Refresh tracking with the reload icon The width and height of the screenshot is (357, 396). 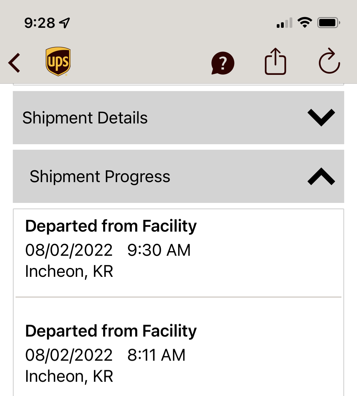click(x=329, y=61)
